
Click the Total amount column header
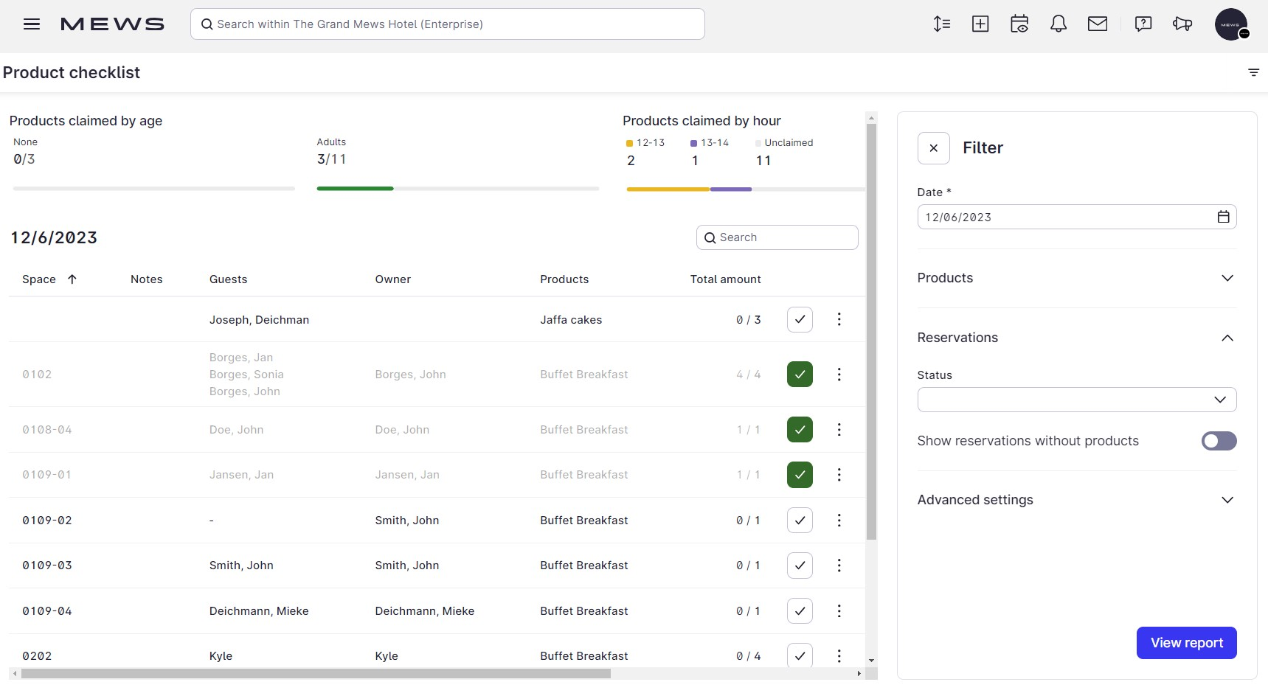pyautogui.click(x=725, y=279)
